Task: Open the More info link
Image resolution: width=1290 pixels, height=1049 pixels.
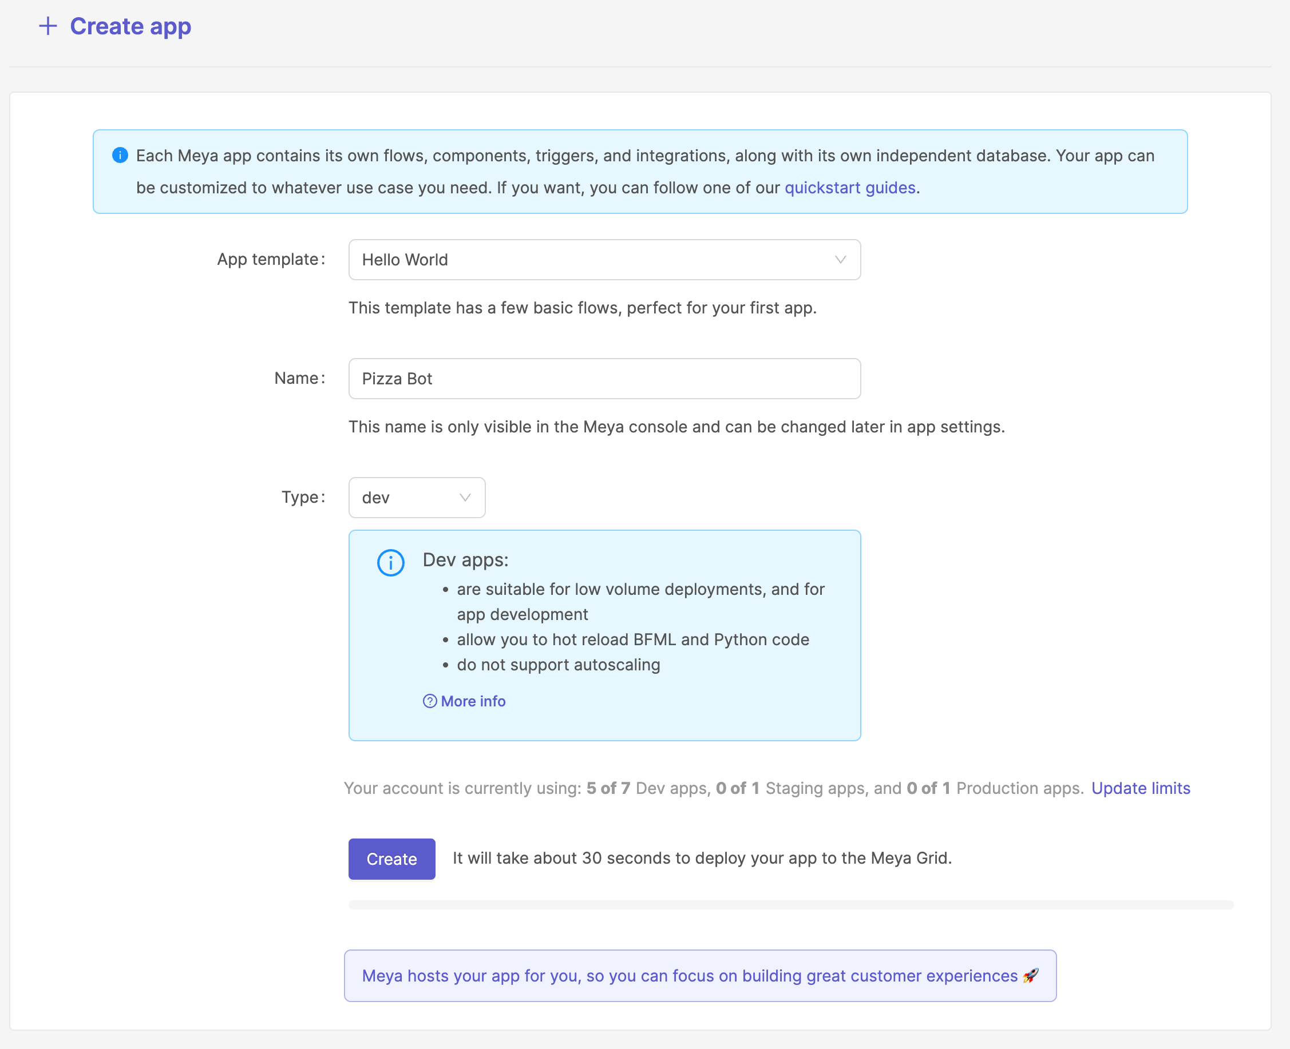Action: [473, 701]
